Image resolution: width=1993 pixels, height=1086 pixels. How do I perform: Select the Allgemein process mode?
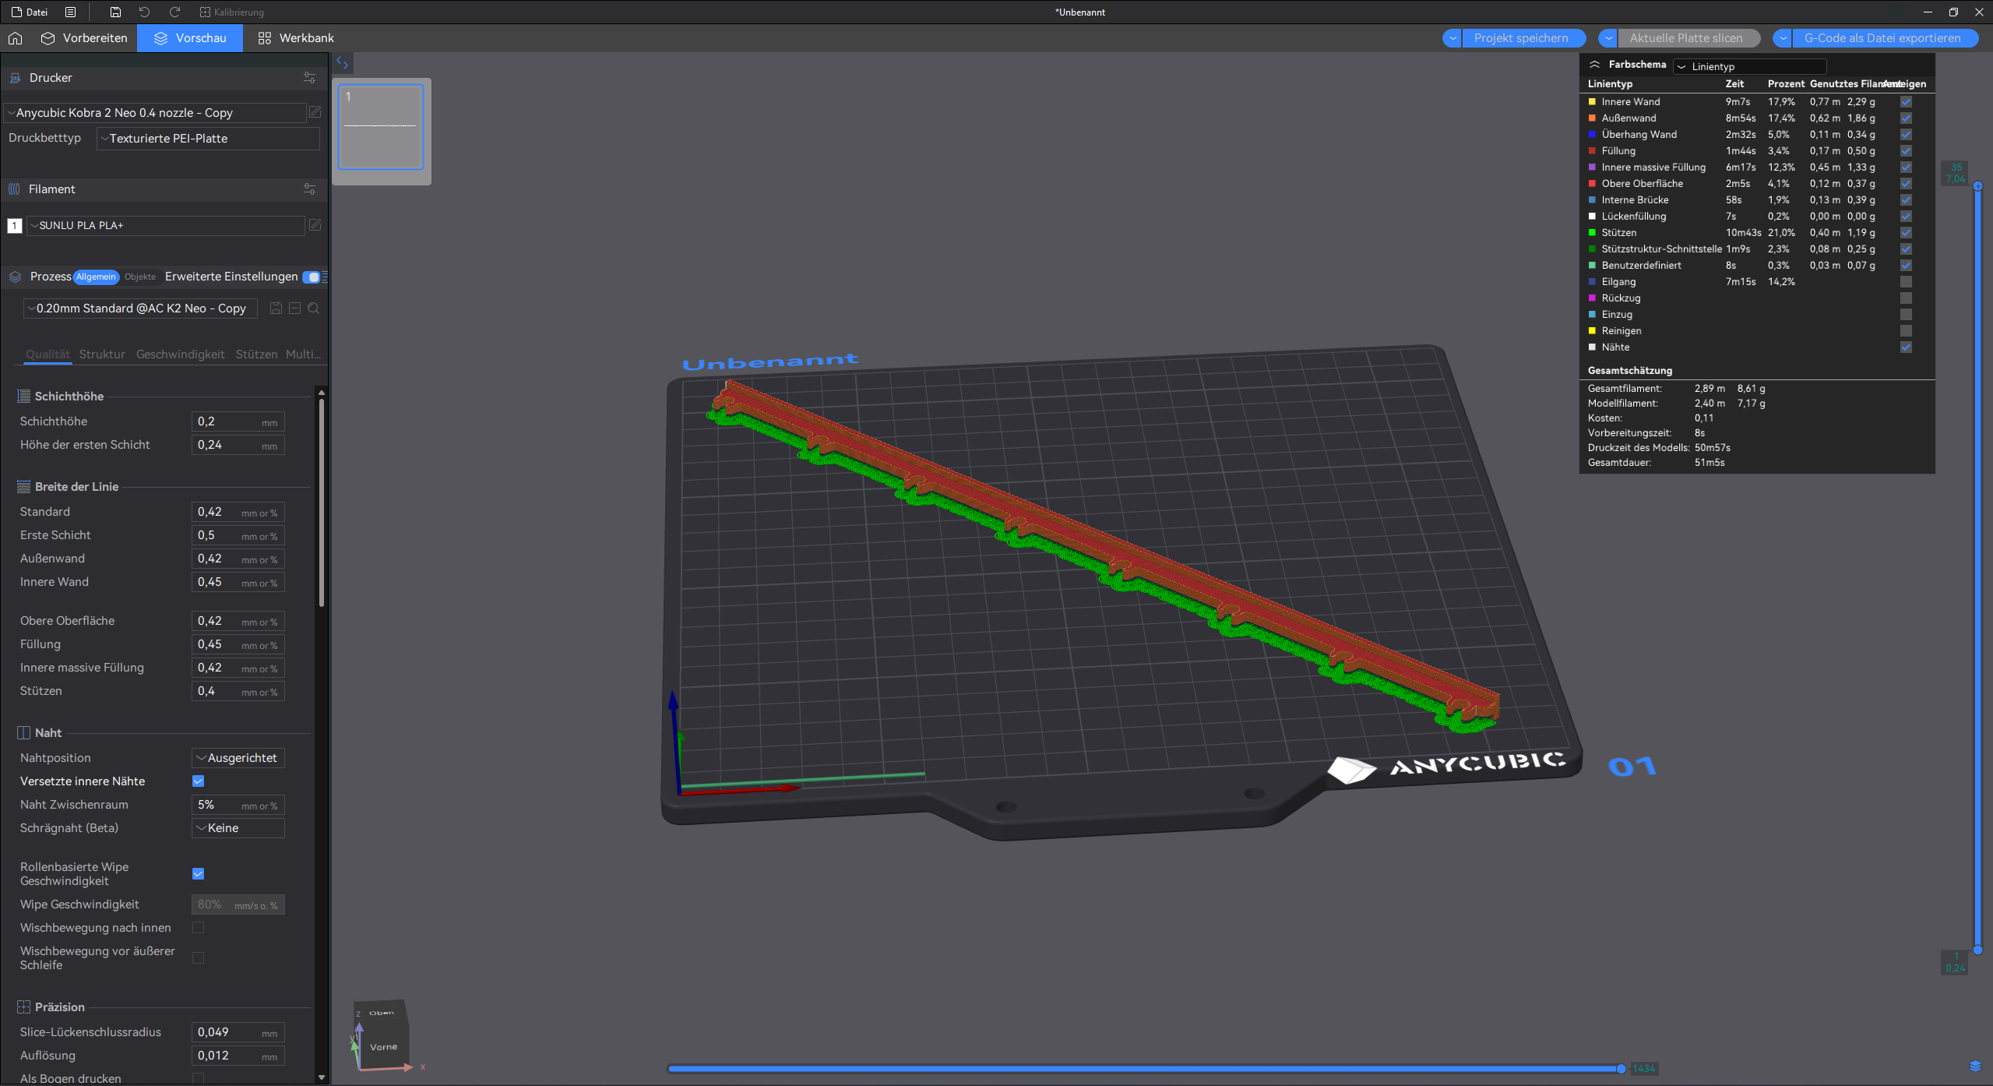96,277
